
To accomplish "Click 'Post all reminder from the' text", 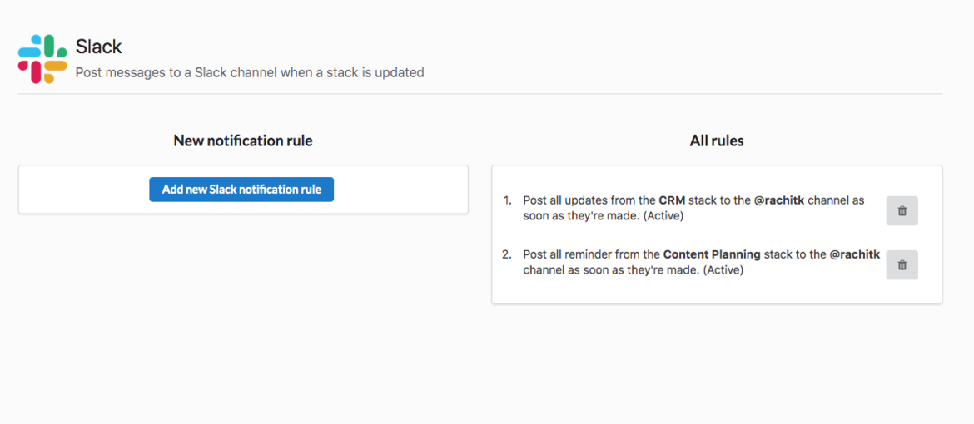I will (592, 254).
